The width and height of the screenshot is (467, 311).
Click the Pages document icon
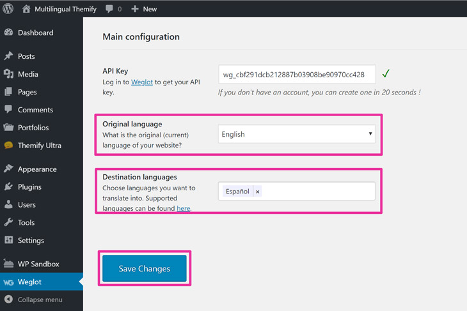coord(9,91)
